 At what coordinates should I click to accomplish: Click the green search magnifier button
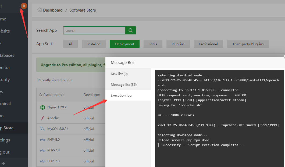(x=131, y=30)
